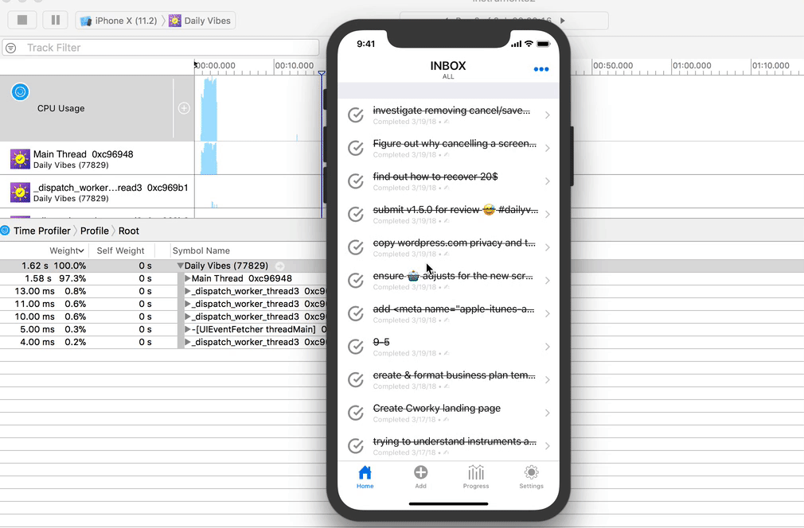
Task: Switch to the Progress tab
Action: [x=476, y=477]
